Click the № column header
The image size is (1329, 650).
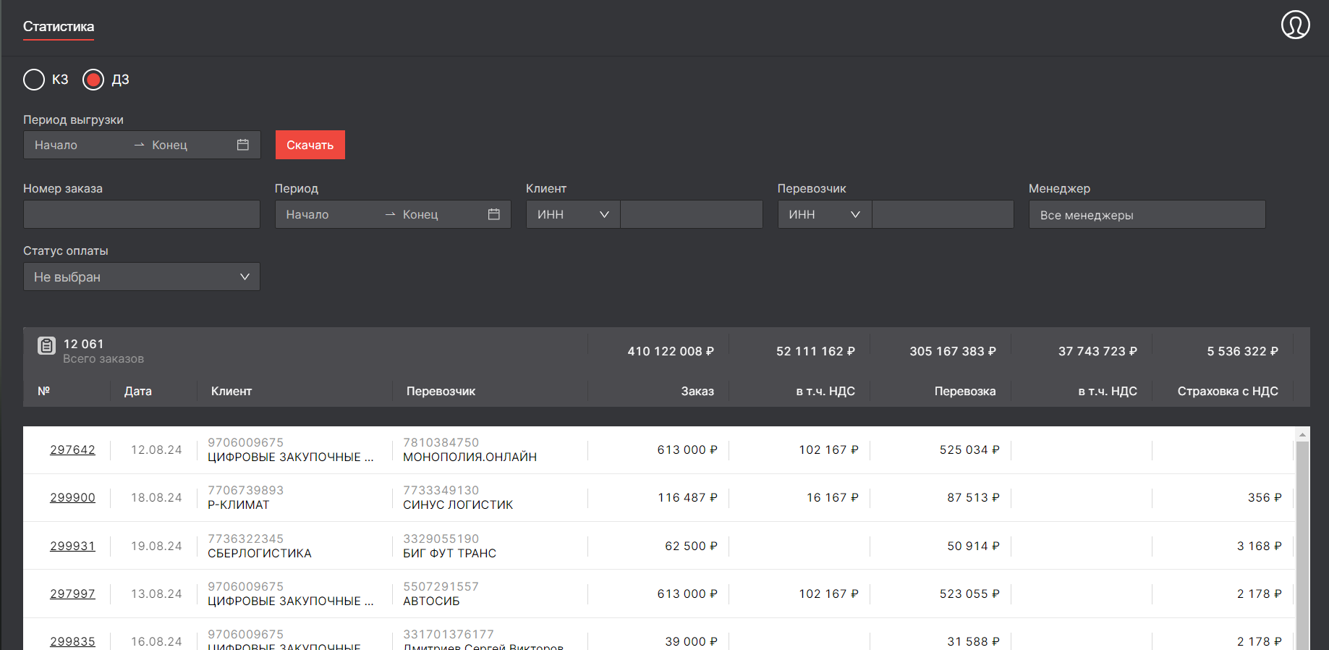(x=44, y=391)
